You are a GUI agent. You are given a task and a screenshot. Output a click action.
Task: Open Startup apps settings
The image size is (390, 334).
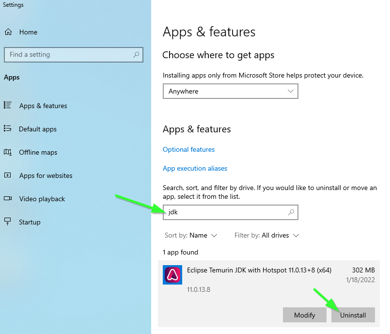click(30, 222)
